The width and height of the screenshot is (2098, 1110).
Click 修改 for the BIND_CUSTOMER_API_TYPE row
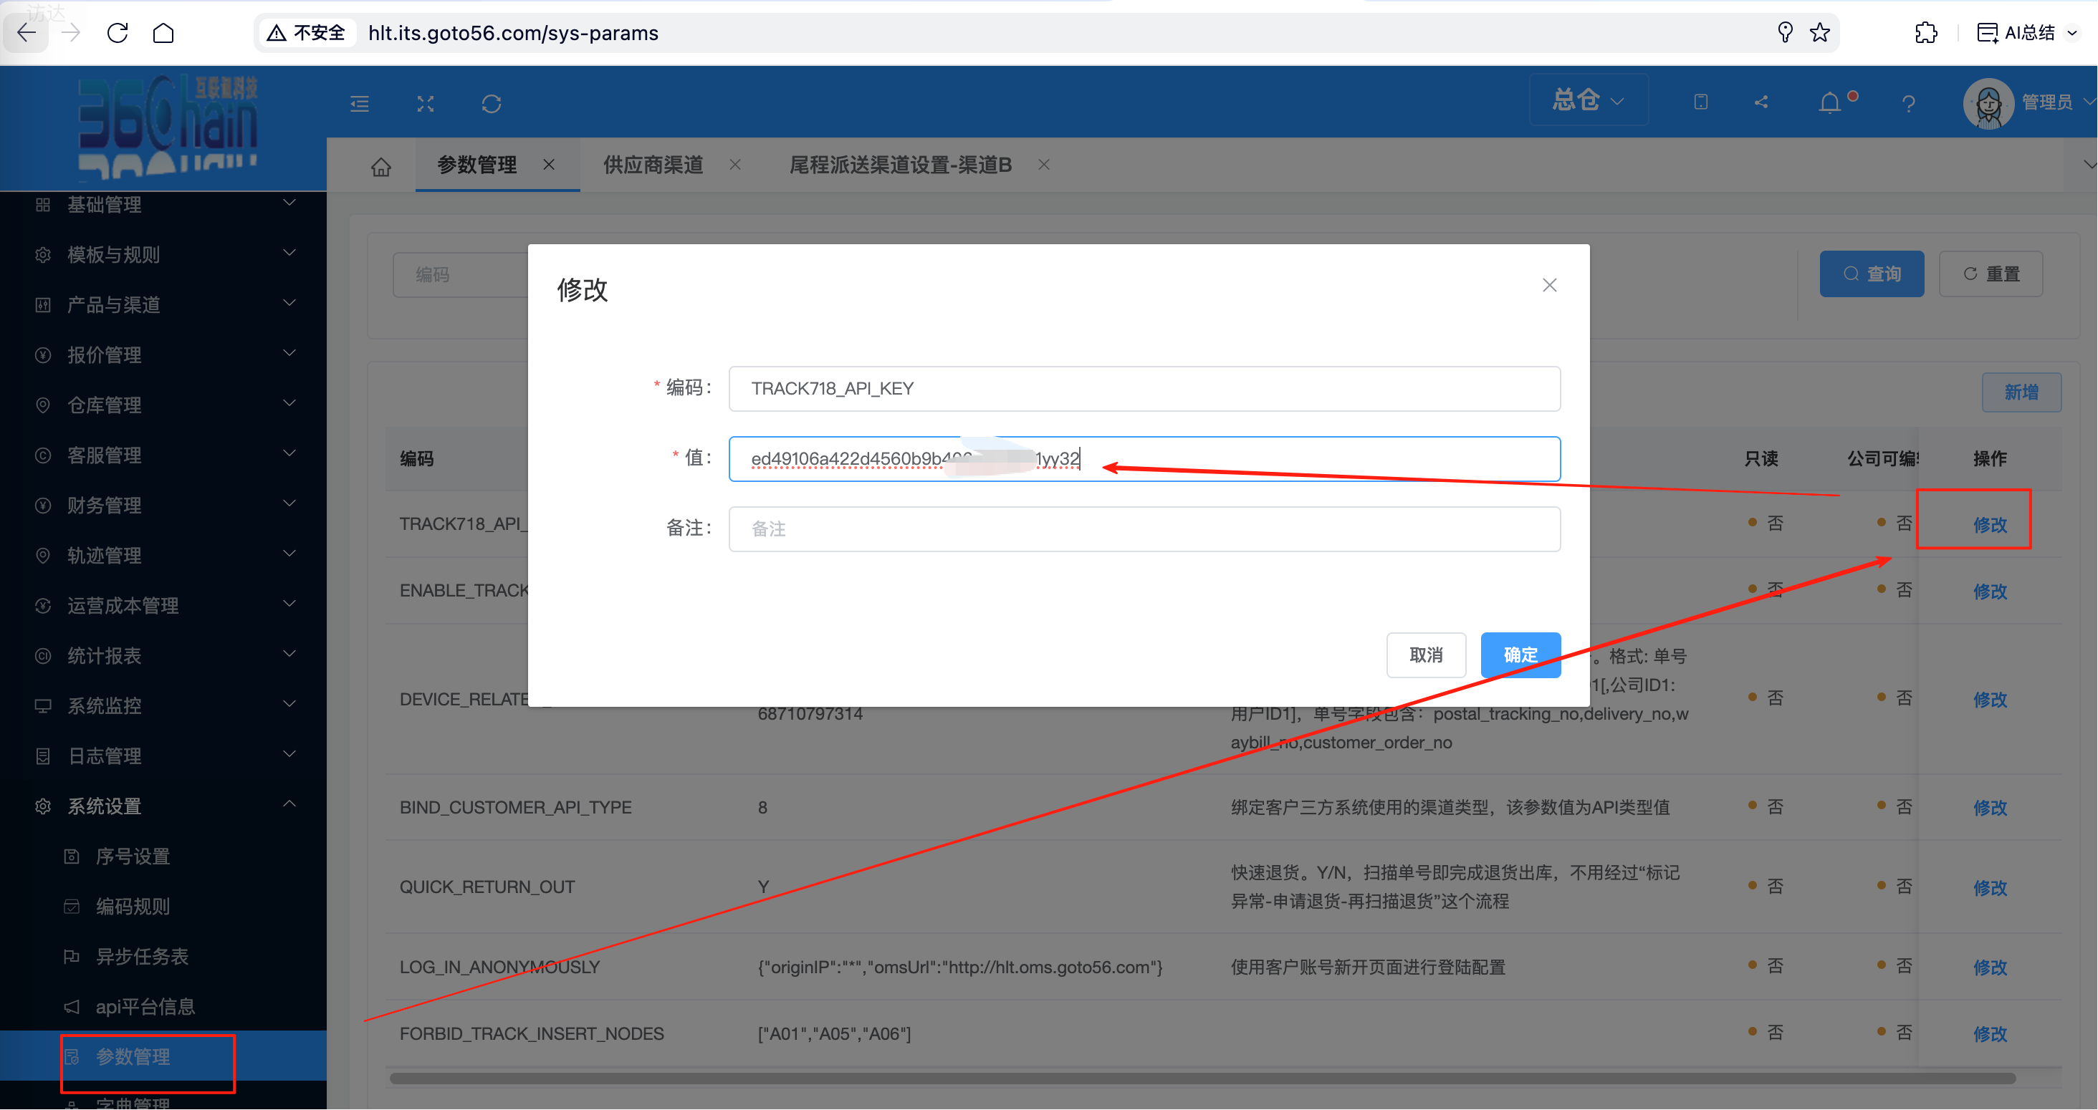point(1989,807)
